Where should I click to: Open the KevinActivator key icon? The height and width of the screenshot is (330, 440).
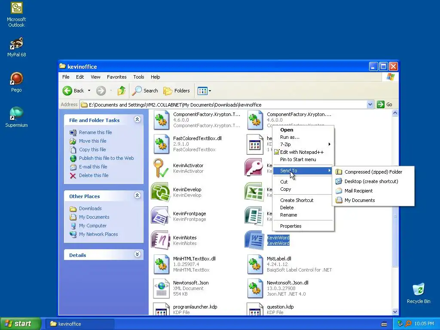(x=161, y=168)
